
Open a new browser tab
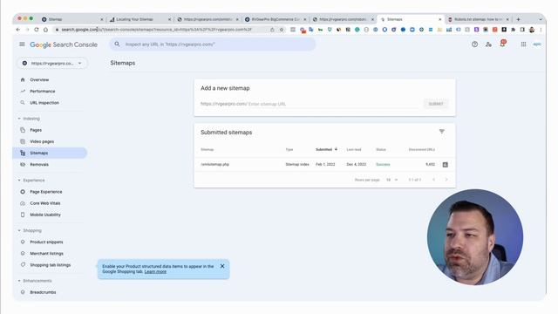518,19
